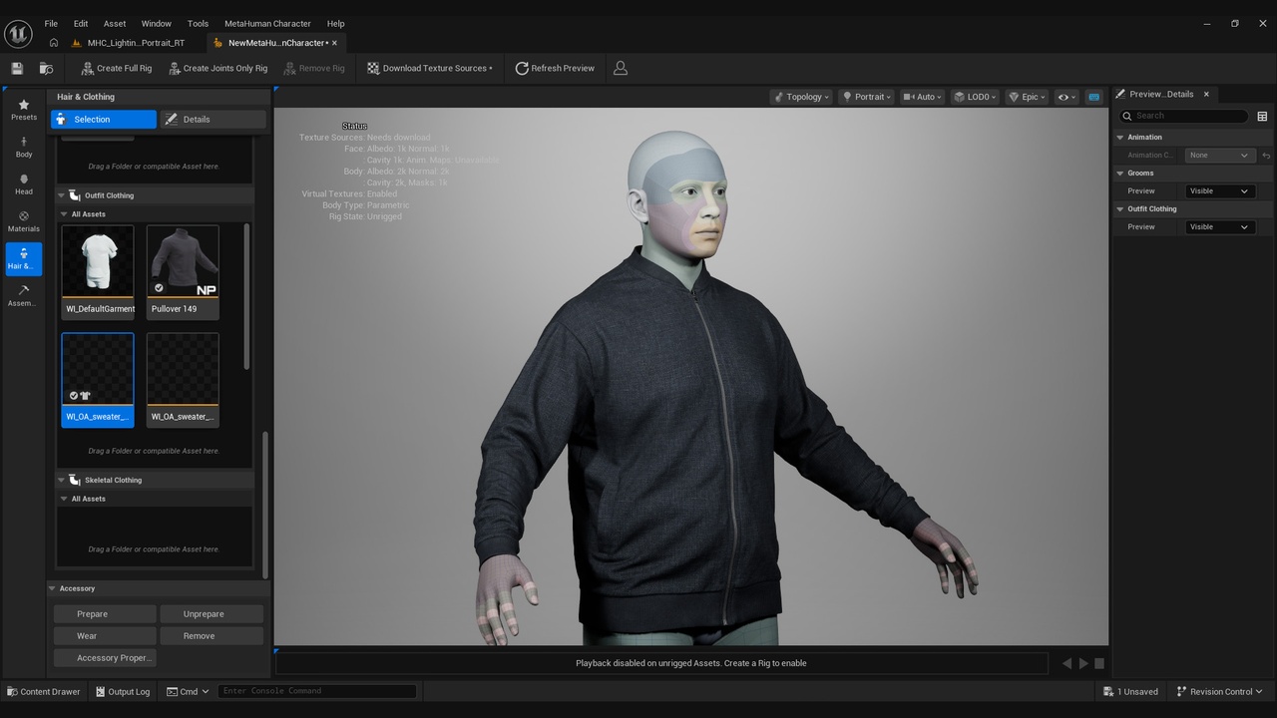Screen dimensions: 1277x718
Task: Click Remove Rig toolbar button
Action: (x=314, y=69)
